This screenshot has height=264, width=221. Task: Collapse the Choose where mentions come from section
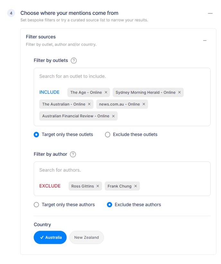tap(210, 13)
